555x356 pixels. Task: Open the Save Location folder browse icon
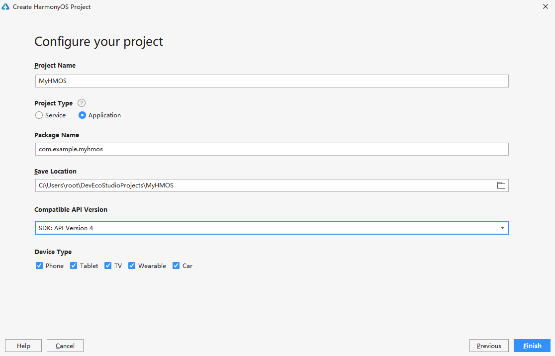501,185
